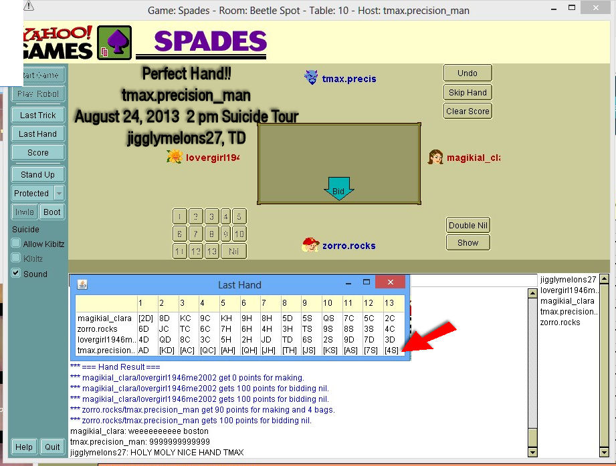Click tmax.precis blue devil avatar icon
616x466 pixels.
tap(311, 78)
